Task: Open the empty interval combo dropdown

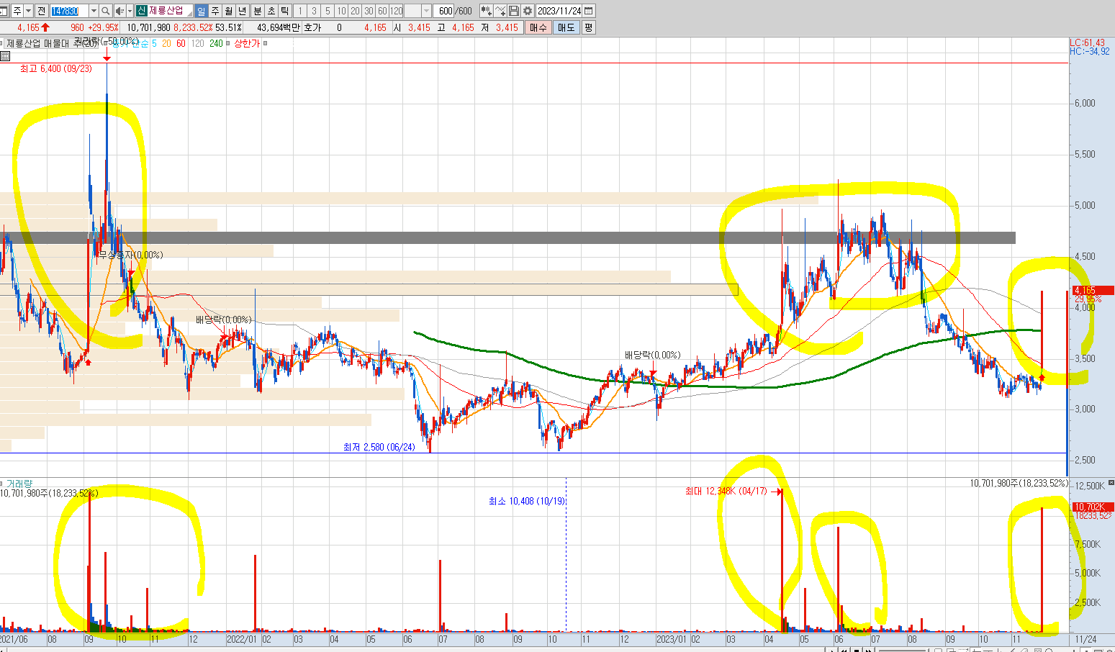Action: tap(426, 11)
